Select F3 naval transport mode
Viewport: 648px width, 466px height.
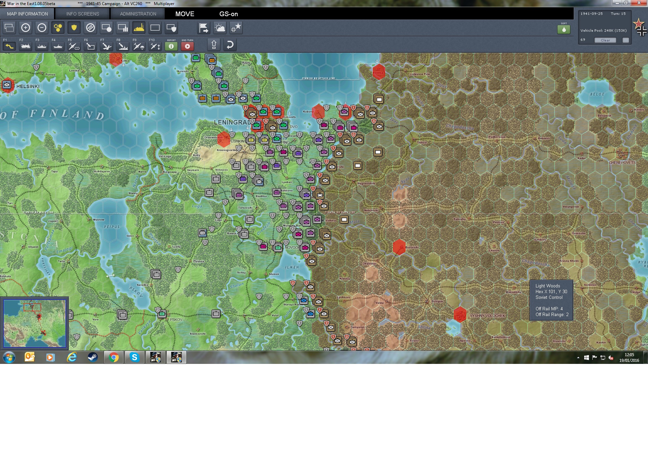coord(42,46)
